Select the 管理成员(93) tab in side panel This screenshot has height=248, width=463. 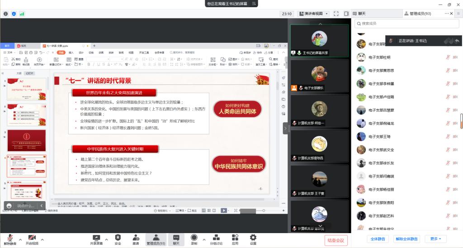(x=420, y=14)
